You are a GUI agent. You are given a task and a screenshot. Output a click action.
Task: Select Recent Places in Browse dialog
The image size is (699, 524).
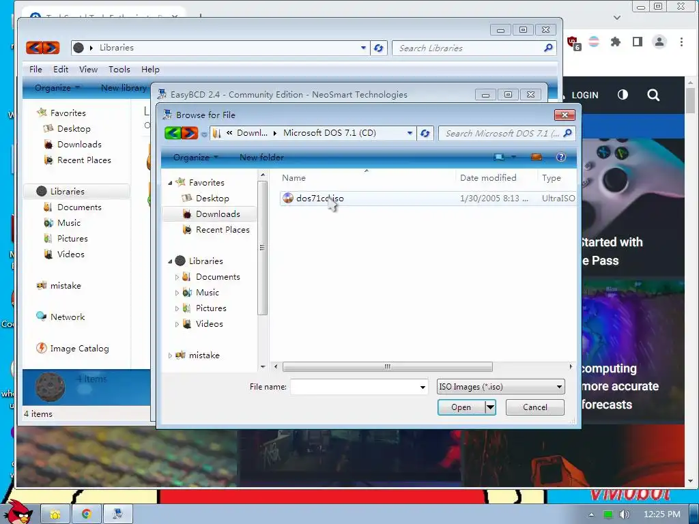coord(223,229)
